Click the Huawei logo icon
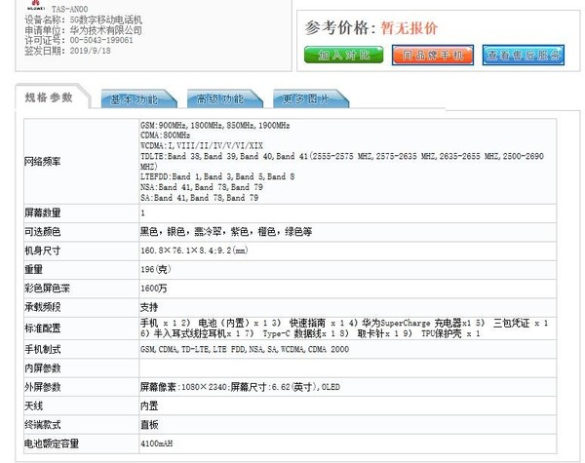Image resolution: width=585 pixels, height=463 pixels. point(36,5)
